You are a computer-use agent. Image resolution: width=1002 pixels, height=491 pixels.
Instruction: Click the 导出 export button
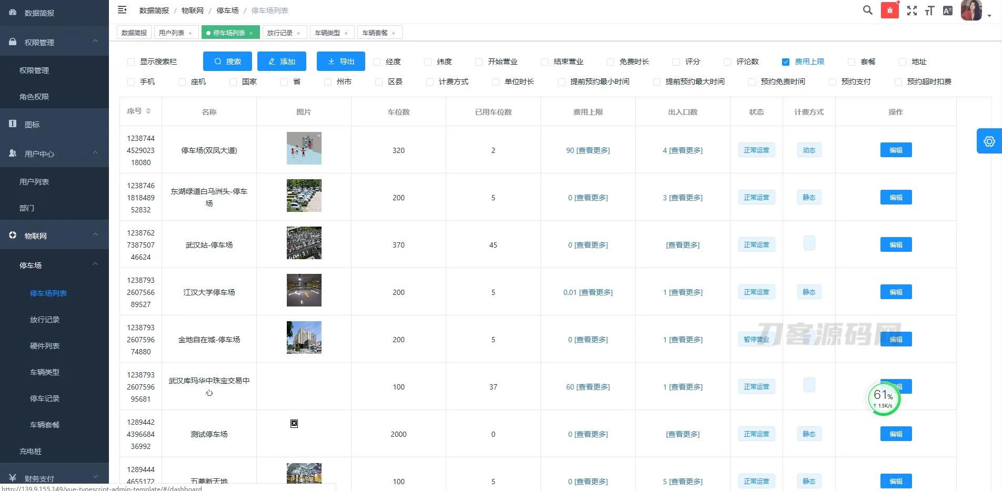(340, 61)
